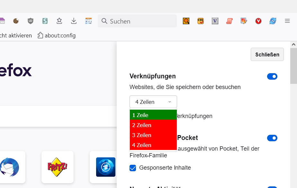Toggle the Pocket recommendations switch
The height and width of the screenshot is (188, 297).
[x=272, y=138]
